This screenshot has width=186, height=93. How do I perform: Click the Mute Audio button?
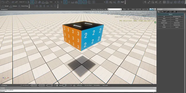click(x=105, y=85)
